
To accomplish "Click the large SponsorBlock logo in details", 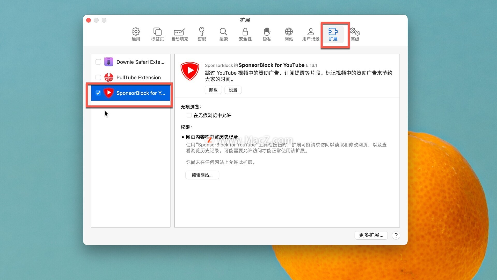I will (190, 71).
